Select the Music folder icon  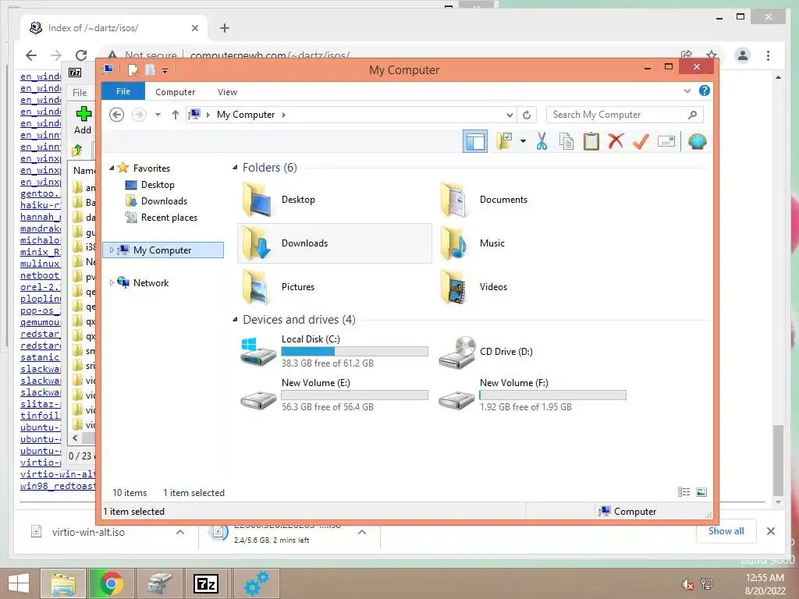click(x=453, y=243)
